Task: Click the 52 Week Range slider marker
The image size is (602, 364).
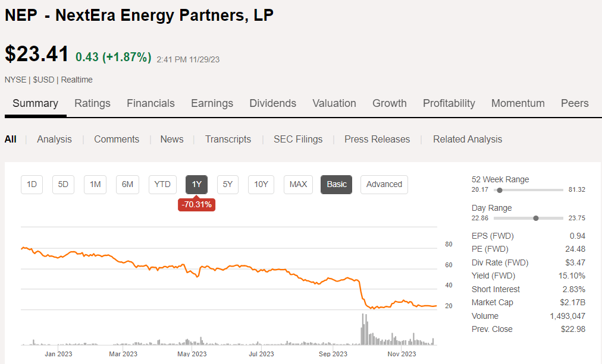Action: coord(499,189)
